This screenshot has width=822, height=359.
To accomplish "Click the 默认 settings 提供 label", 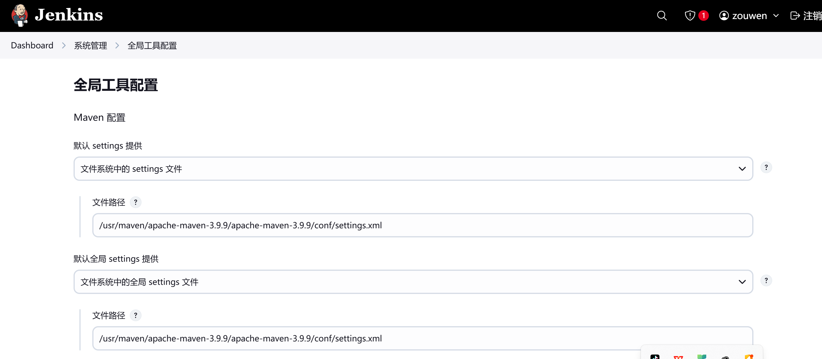I will (108, 146).
